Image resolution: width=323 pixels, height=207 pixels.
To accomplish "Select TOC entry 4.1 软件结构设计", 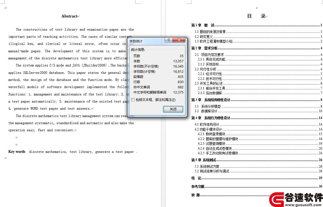I will click(258, 124).
